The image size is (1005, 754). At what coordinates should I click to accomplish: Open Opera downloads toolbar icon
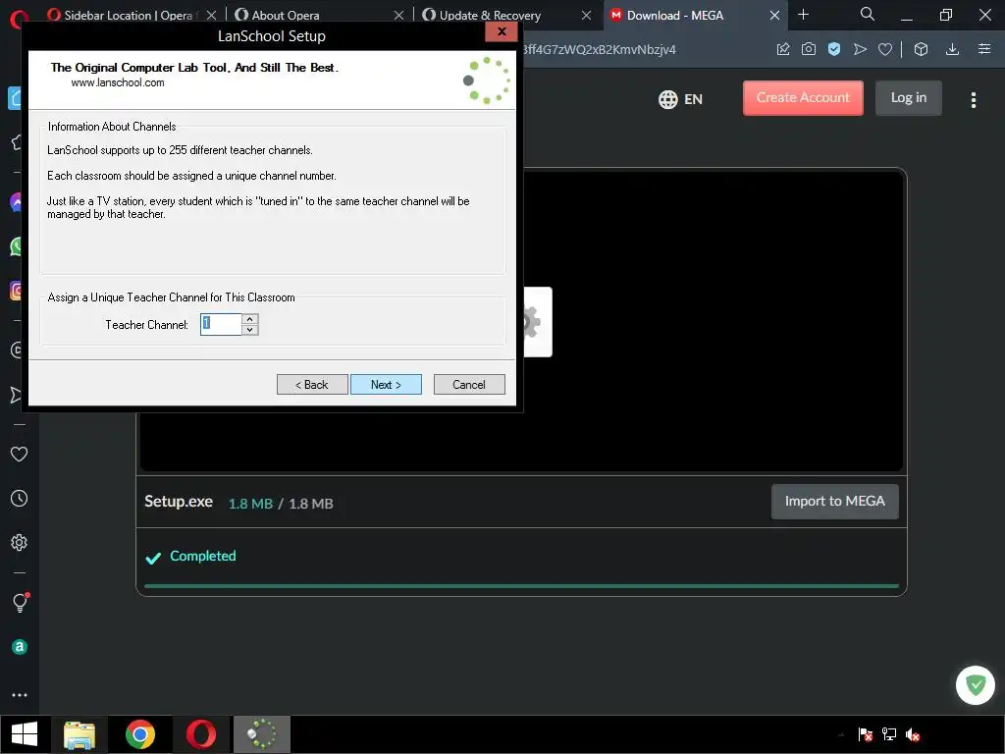952,49
